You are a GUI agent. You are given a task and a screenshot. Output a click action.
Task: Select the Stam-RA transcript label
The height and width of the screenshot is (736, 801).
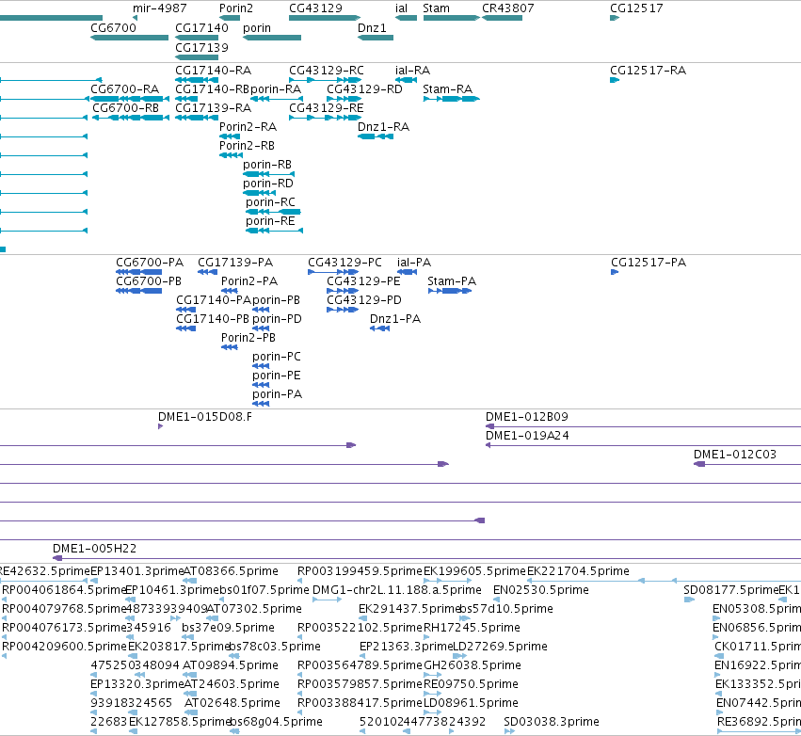tap(447, 88)
